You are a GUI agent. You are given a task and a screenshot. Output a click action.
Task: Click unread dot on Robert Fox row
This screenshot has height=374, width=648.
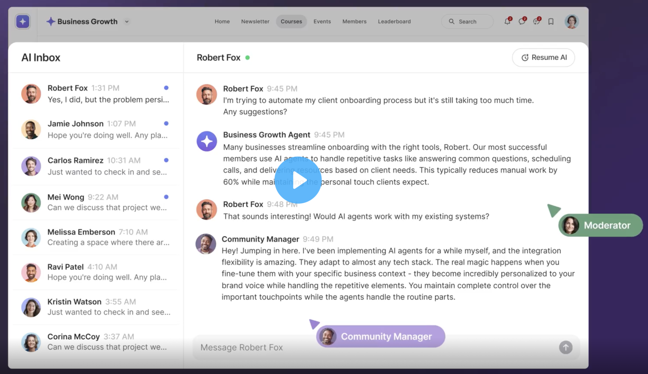(x=166, y=88)
